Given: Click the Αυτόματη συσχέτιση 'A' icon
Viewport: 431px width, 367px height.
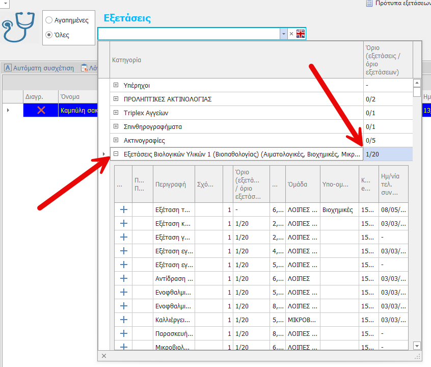Looking at the screenshot, I should pos(8,68).
